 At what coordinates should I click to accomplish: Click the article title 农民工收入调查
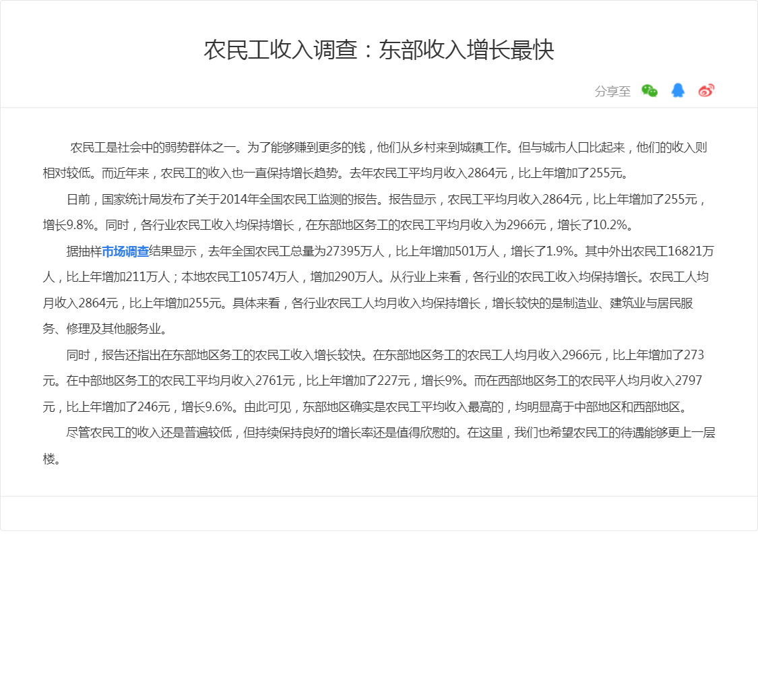tap(379, 50)
